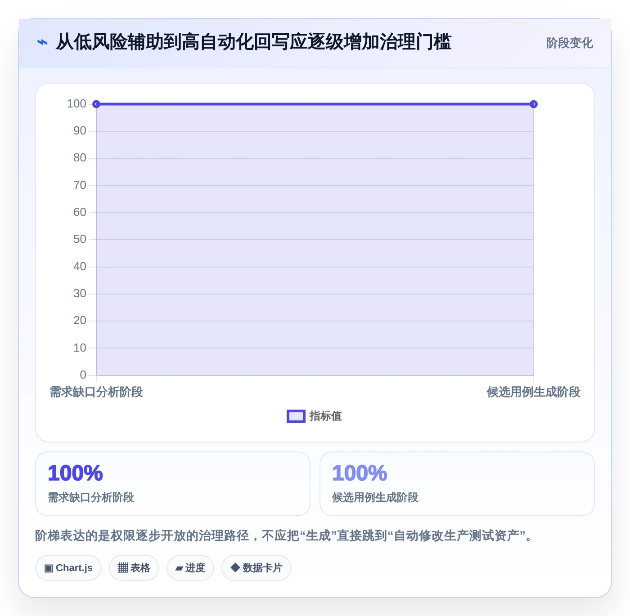Viewport: 630px width, 616px height.
Task: Select the Chart.js tag chip
Action: [x=68, y=568]
